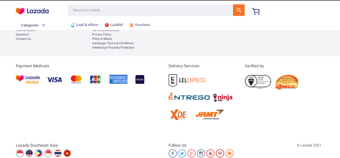This screenshot has width=340, height=158.
Task: Click the JCB payment logo
Action: click(x=95, y=80)
